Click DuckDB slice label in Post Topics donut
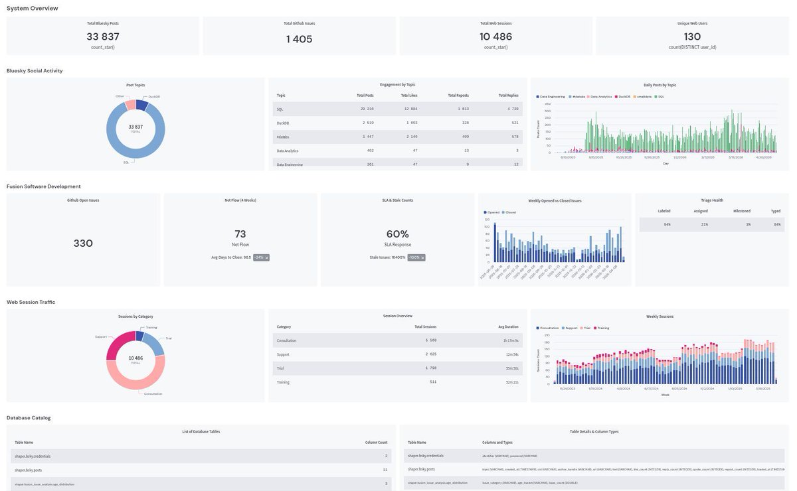 [153, 97]
